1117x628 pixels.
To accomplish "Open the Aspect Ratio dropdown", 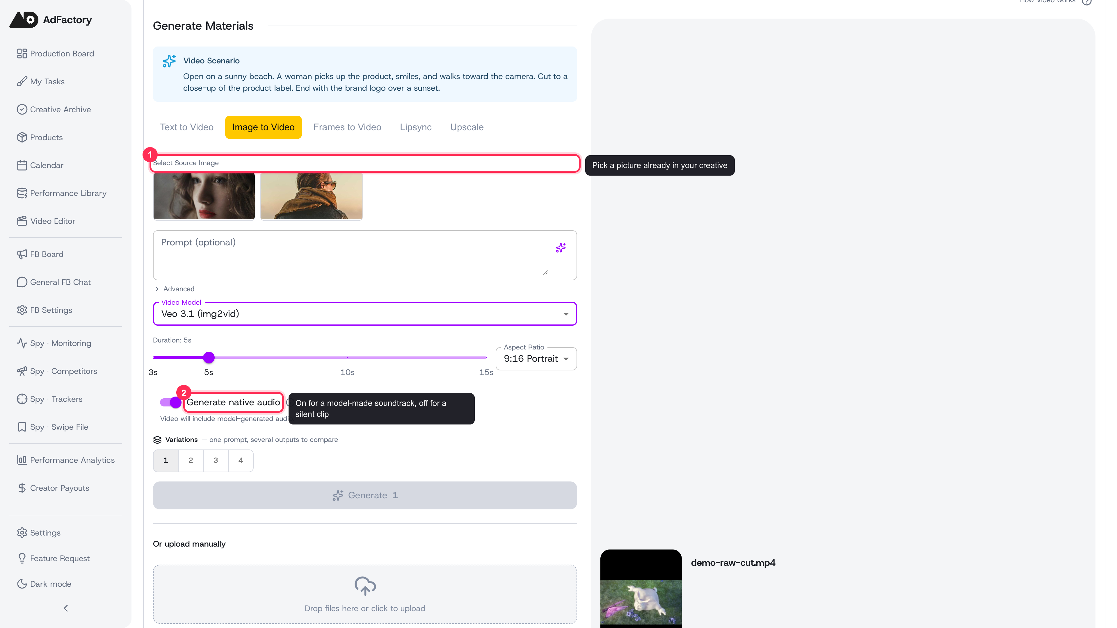I will [536, 359].
